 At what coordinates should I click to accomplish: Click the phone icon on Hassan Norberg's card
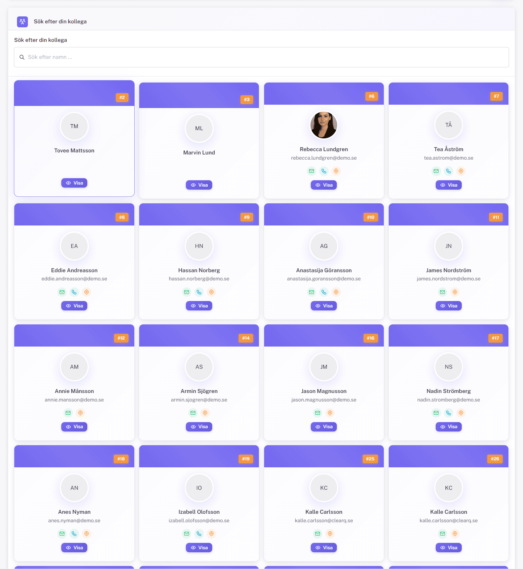[x=199, y=292]
